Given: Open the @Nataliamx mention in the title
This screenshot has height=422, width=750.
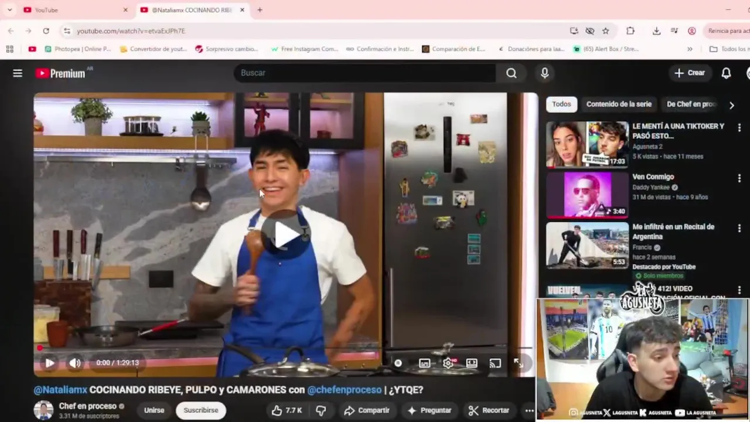Looking at the screenshot, I should tap(60, 390).
